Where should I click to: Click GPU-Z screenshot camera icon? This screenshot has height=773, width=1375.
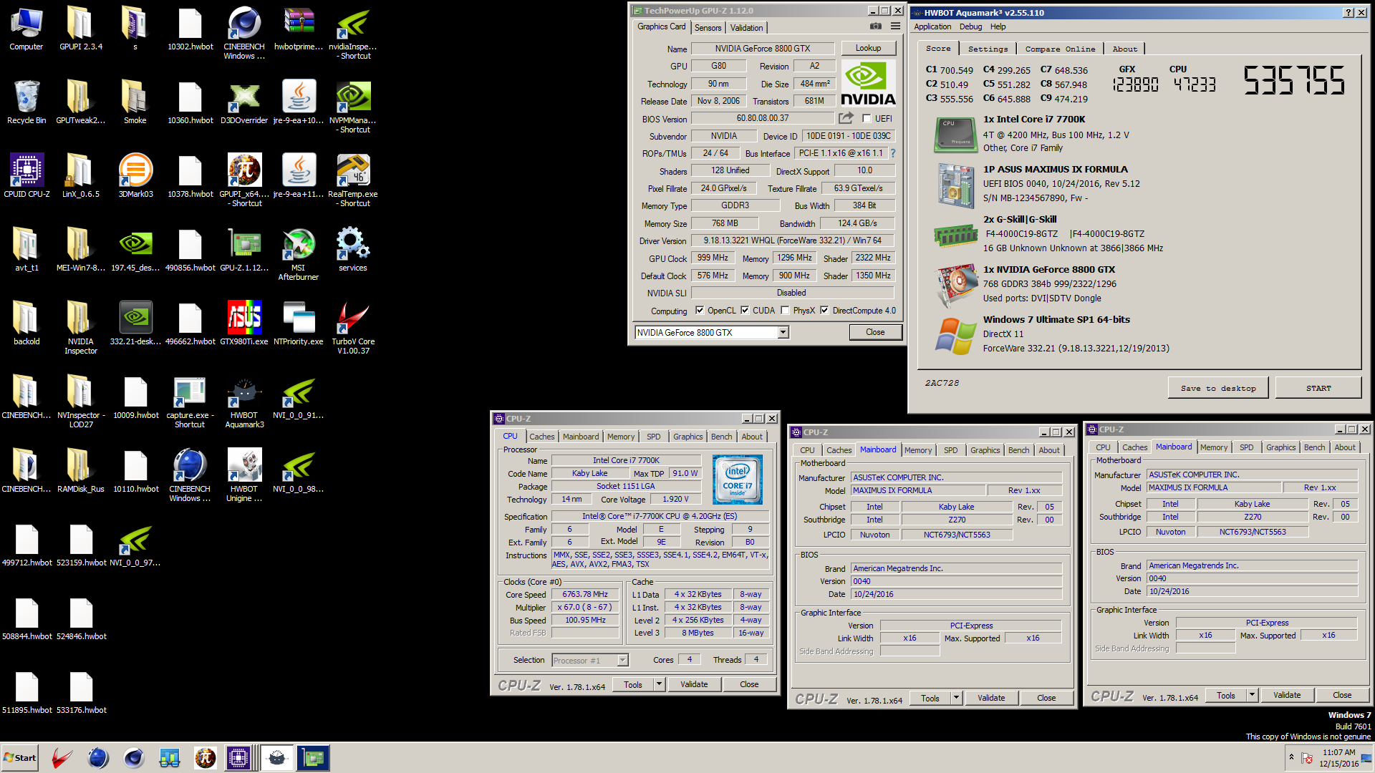click(875, 26)
